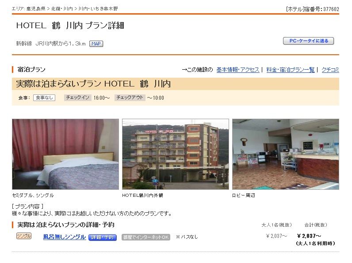The image size is (352, 263).
Task: Click the 北薩・川内 breadcrumb text
Action: (x=62, y=9)
